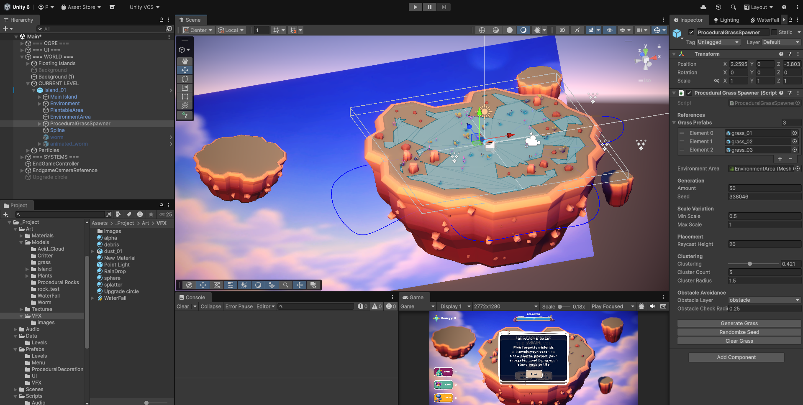Remove a Grass Prefabs list element
Viewport: 803px width, 405px height.
[790, 159]
